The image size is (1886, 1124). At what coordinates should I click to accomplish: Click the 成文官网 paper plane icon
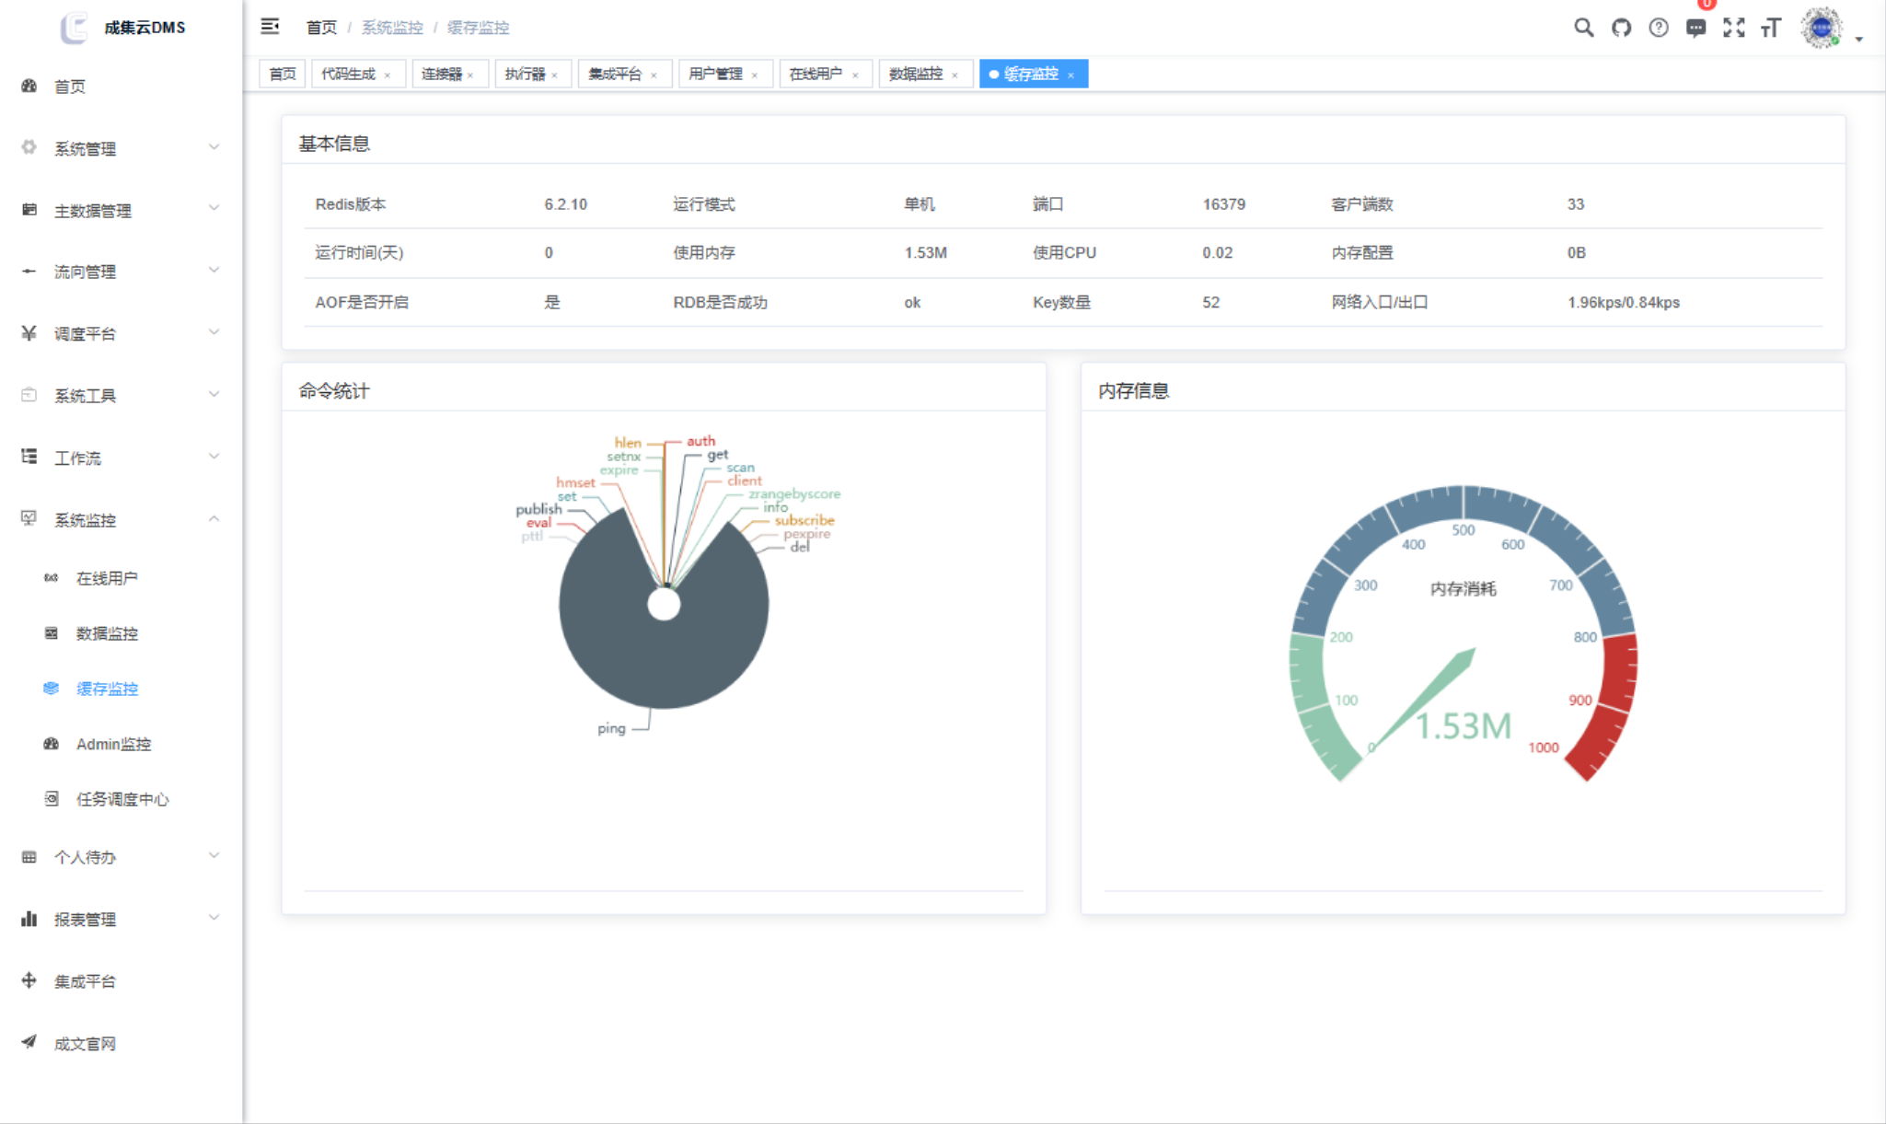click(x=29, y=1042)
